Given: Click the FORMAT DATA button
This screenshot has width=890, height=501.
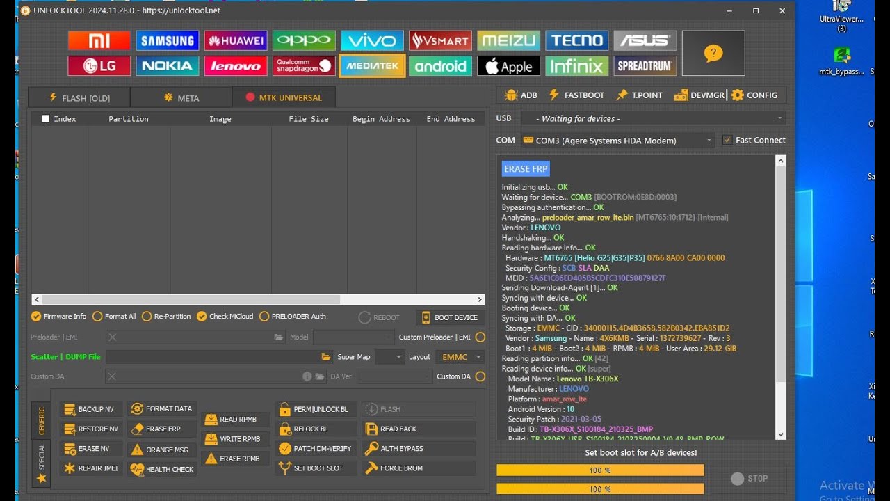Looking at the screenshot, I should coord(162,409).
